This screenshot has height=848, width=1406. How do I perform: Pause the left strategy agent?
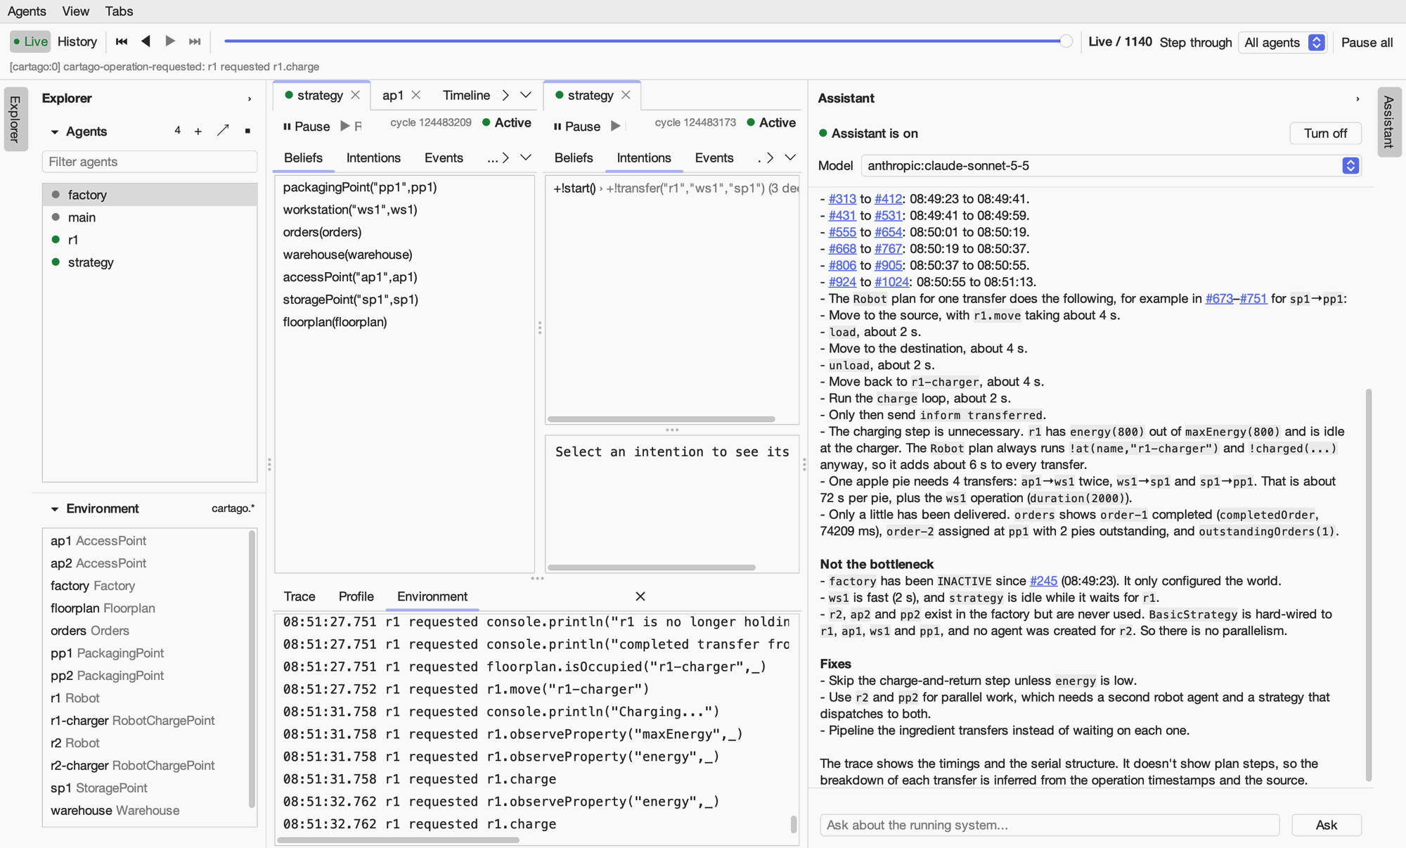(307, 126)
